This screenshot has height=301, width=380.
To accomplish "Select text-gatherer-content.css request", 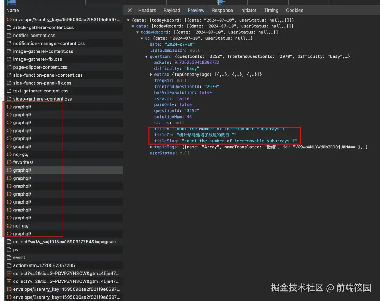I will coord(63,91).
